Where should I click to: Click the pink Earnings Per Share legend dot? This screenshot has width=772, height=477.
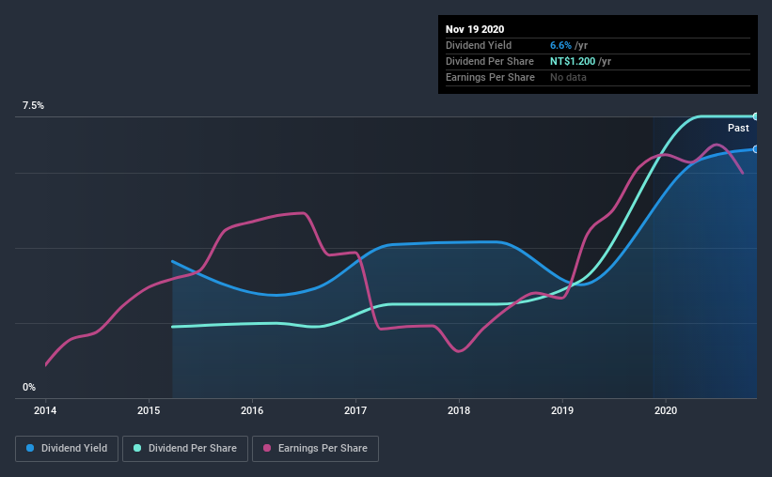[267, 448]
